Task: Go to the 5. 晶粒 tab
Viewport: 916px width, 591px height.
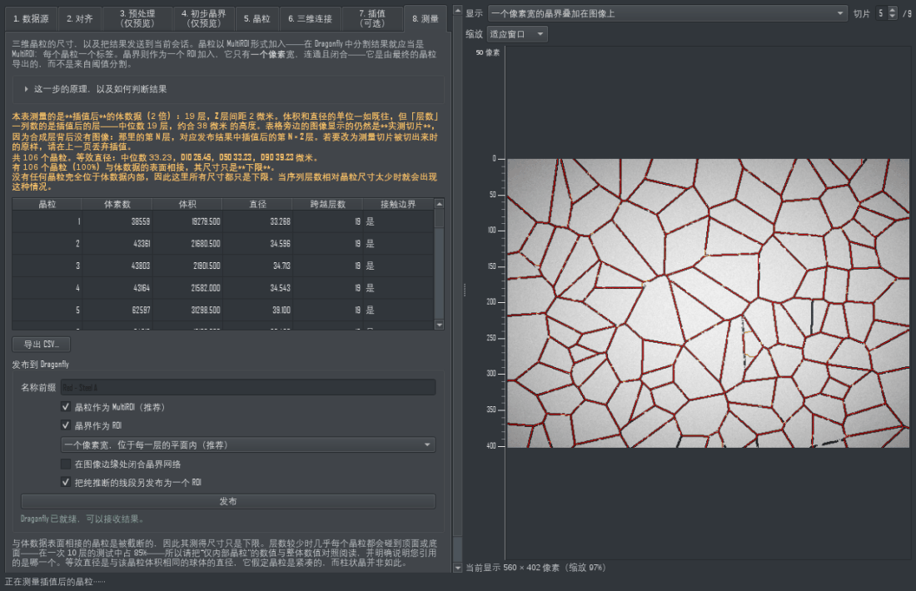Action: coord(257,18)
